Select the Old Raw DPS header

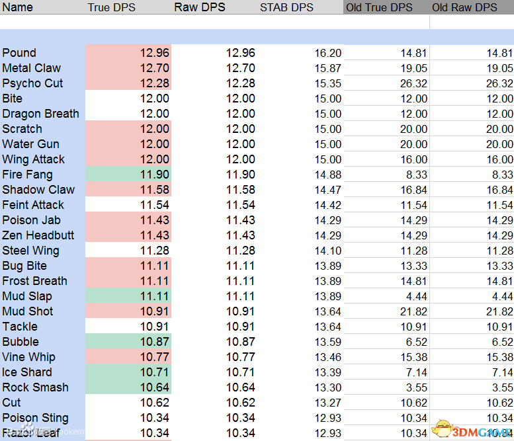pos(465,7)
